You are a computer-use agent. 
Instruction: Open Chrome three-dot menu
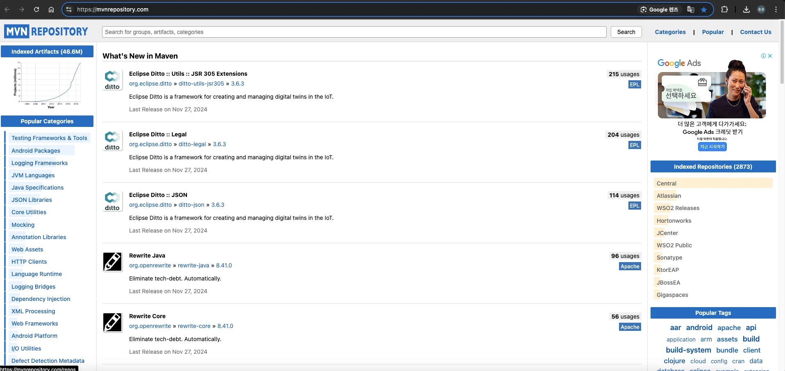click(x=776, y=9)
